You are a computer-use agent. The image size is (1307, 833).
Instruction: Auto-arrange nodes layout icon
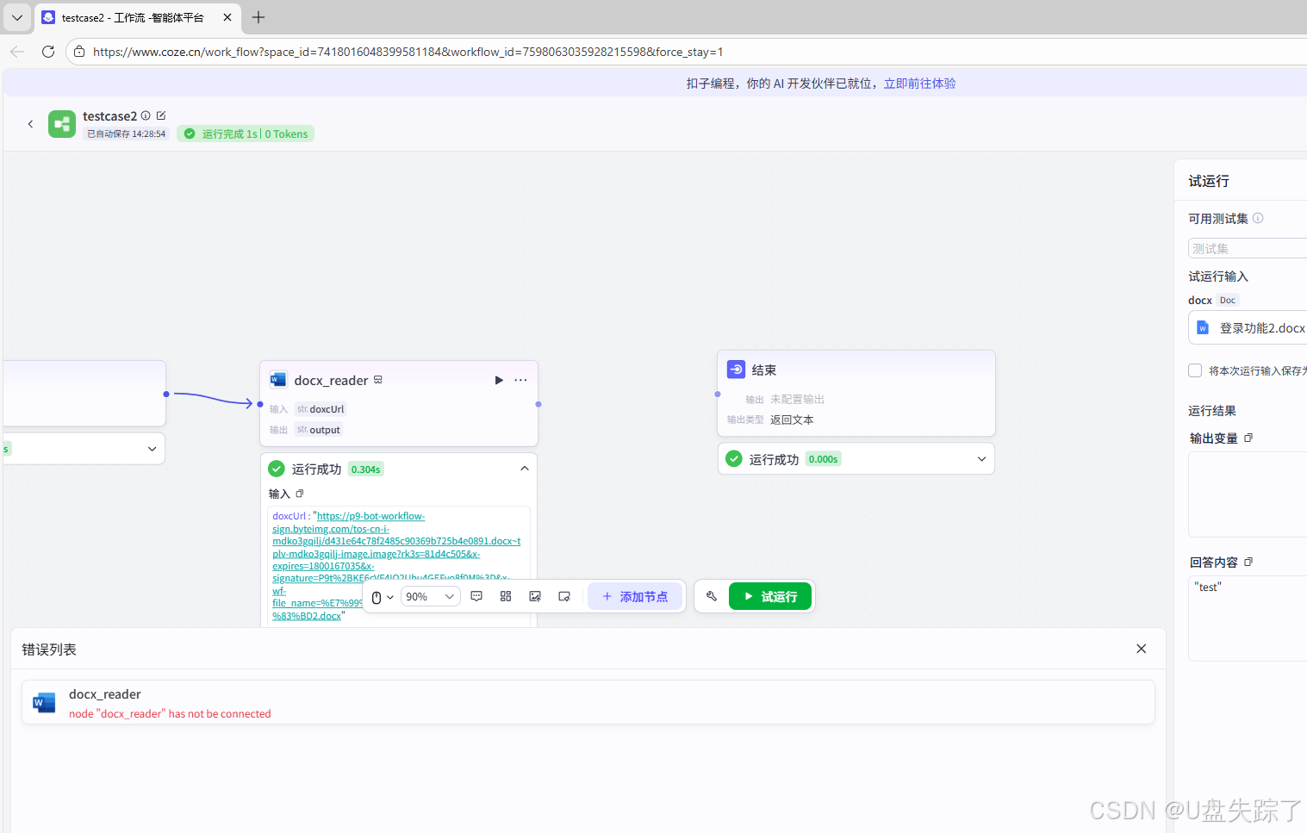506,596
